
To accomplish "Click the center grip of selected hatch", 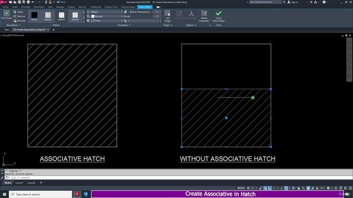I will point(226,118).
